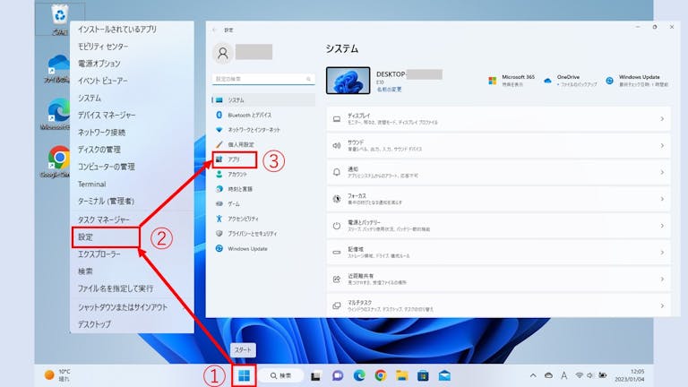This screenshot has width=688, height=387.
Task: Choose 検索 in the context menu
Action: pyautogui.click(x=86, y=271)
